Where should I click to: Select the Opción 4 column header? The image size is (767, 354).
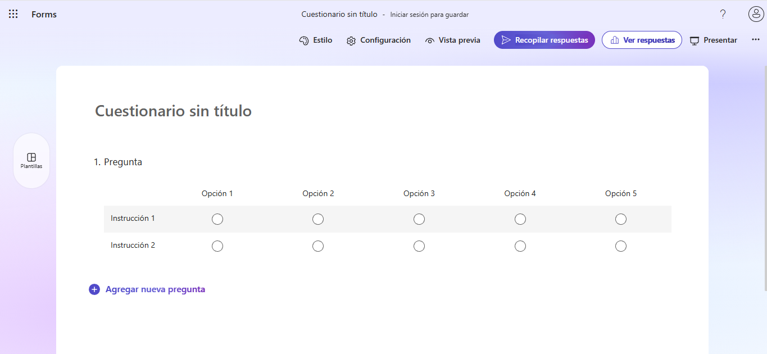(520, 193)
